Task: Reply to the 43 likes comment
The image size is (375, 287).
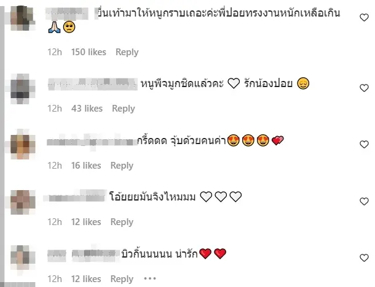Action: tap(124, 109)
